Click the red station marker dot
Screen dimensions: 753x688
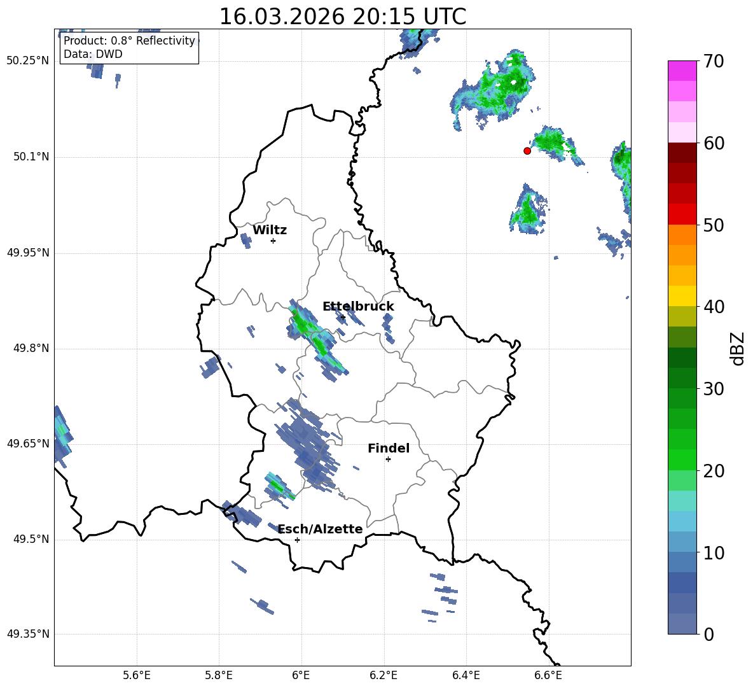[527, 151]
